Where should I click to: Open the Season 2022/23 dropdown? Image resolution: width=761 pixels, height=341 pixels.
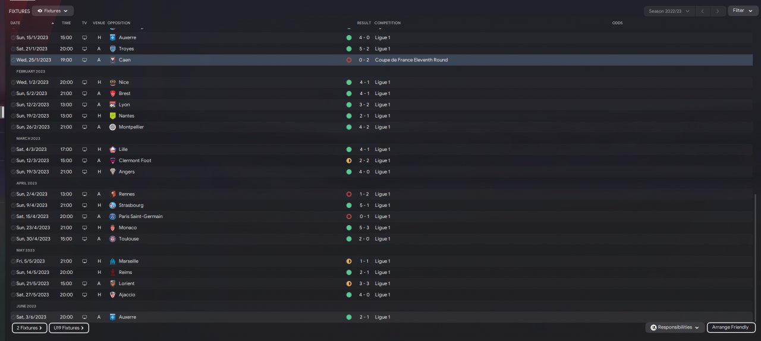coord(669,11)
